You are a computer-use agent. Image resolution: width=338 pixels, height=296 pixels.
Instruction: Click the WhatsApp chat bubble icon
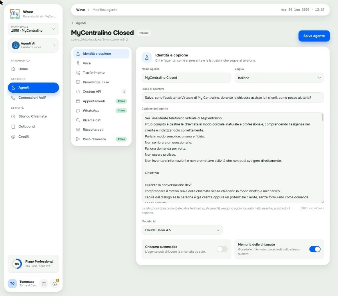(78, 111)
